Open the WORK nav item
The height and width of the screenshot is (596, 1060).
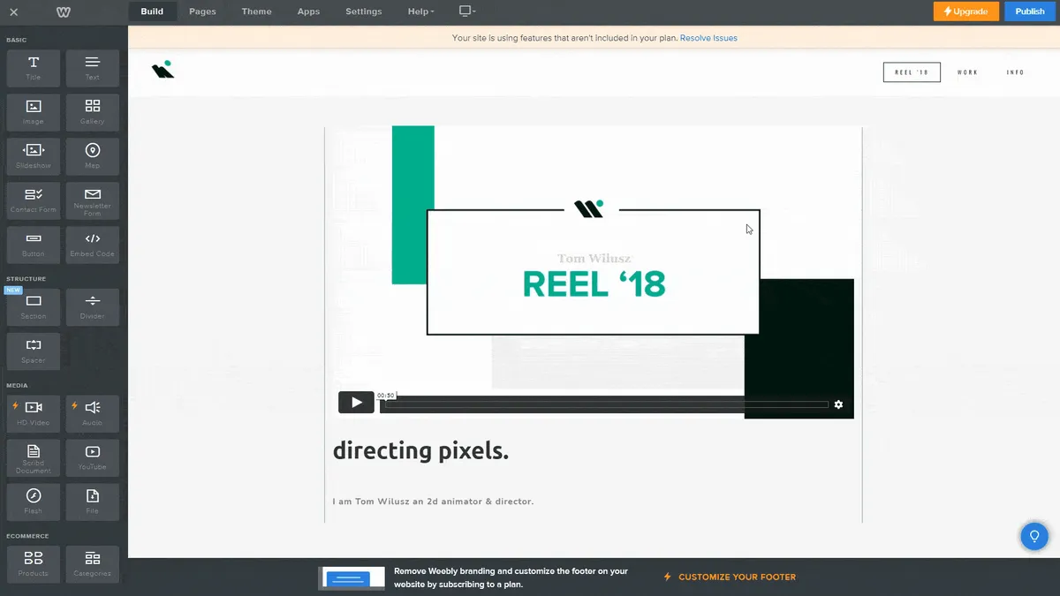(967, 72)
